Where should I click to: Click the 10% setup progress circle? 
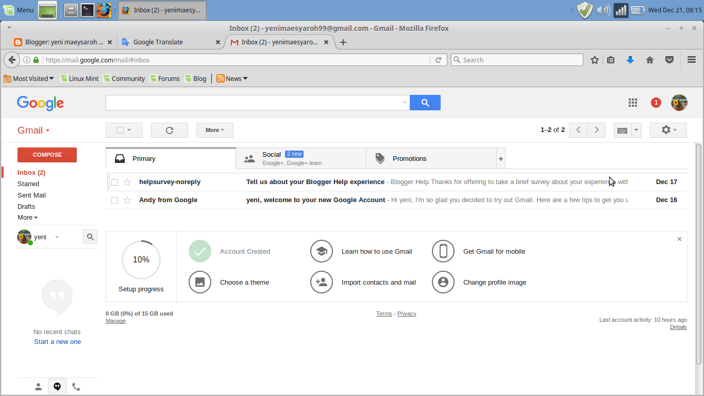click(x=141, y=260)
